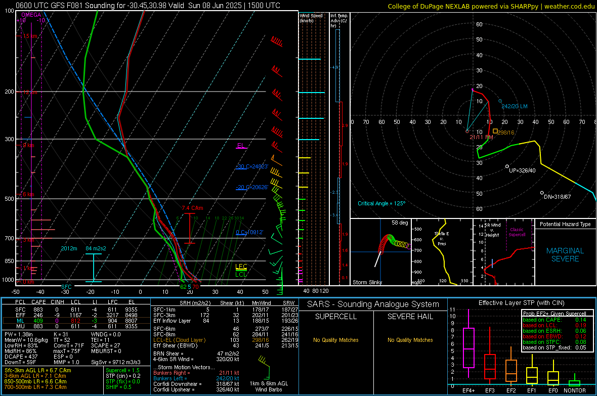Click the Inf. Temp. Adv. panel header
Screen dimensions: 597x396
[339, 21]
